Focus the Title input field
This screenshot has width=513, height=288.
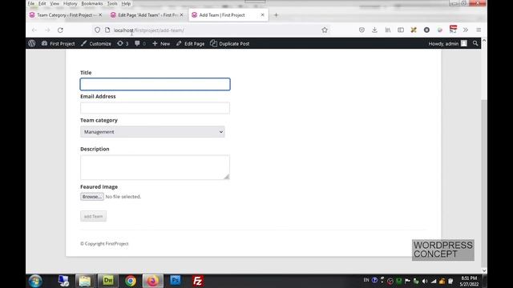(x=155, y=84)
